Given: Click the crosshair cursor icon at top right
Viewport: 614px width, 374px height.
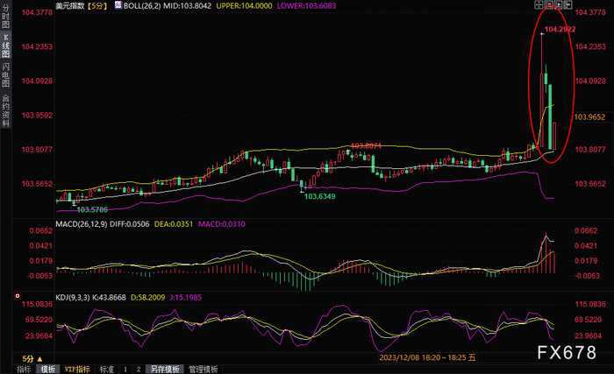Looking at the screenshot, I should click(539, 4).
